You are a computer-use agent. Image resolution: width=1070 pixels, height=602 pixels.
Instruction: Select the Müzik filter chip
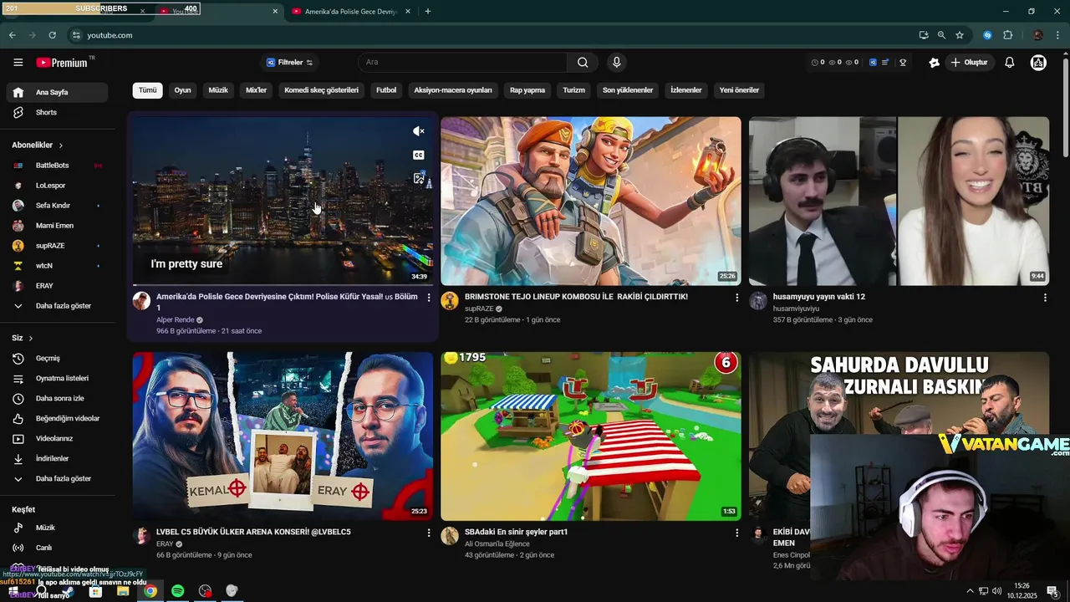point(218,90)
